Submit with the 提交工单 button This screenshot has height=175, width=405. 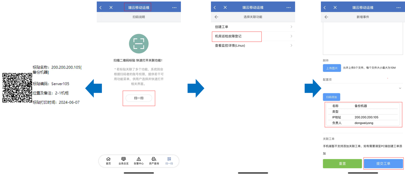pos(383,164)
